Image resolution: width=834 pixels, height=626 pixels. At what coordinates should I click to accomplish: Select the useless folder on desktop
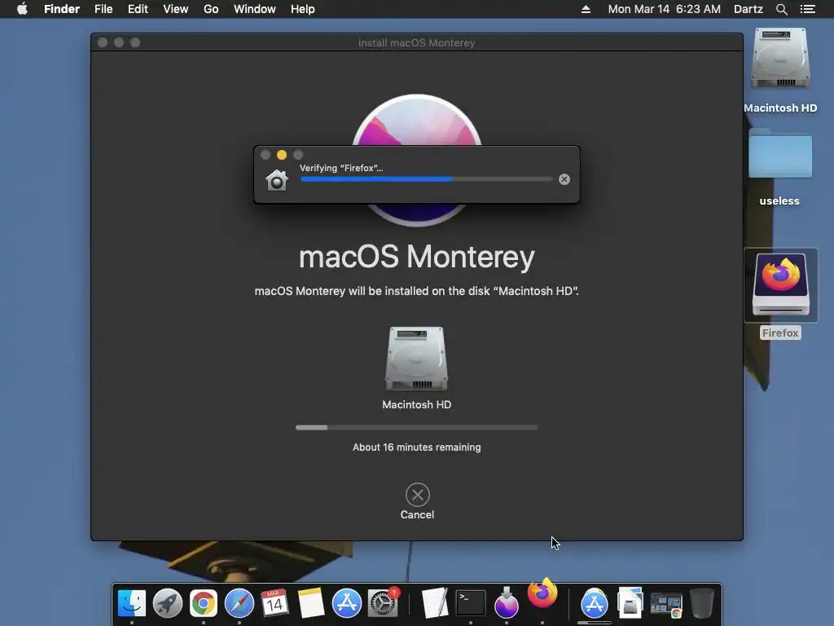780,153
